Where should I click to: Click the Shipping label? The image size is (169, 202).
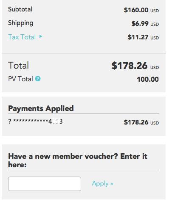point(21,23)
